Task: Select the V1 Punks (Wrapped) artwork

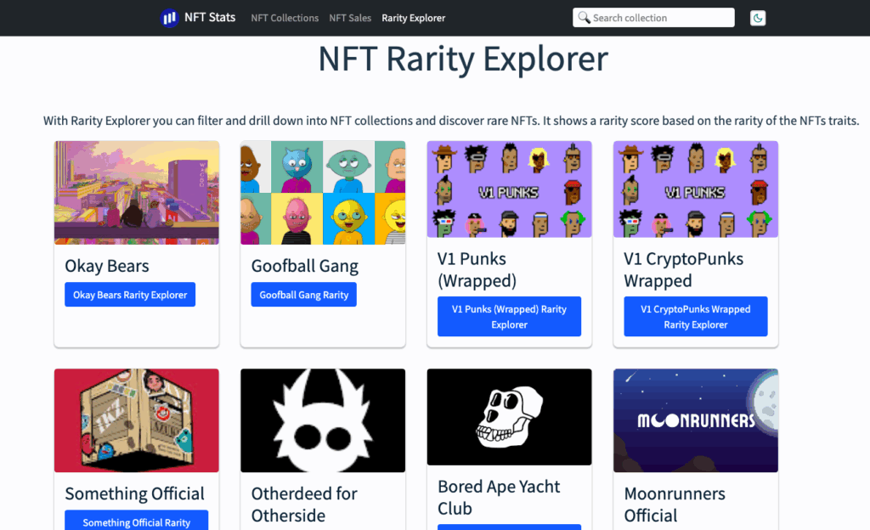Action: pos(509,189)
